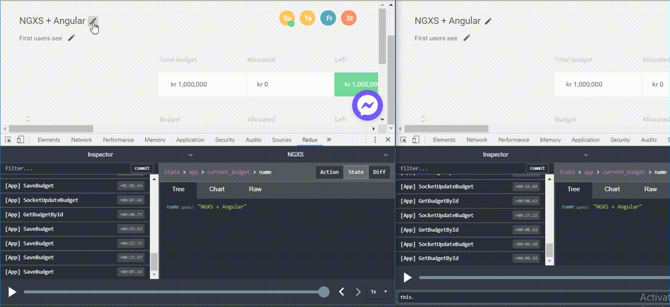The image size is (670, 307).
Task: Click 'current_budget' breadcrumb in left state path
Action: pos(229,172)
